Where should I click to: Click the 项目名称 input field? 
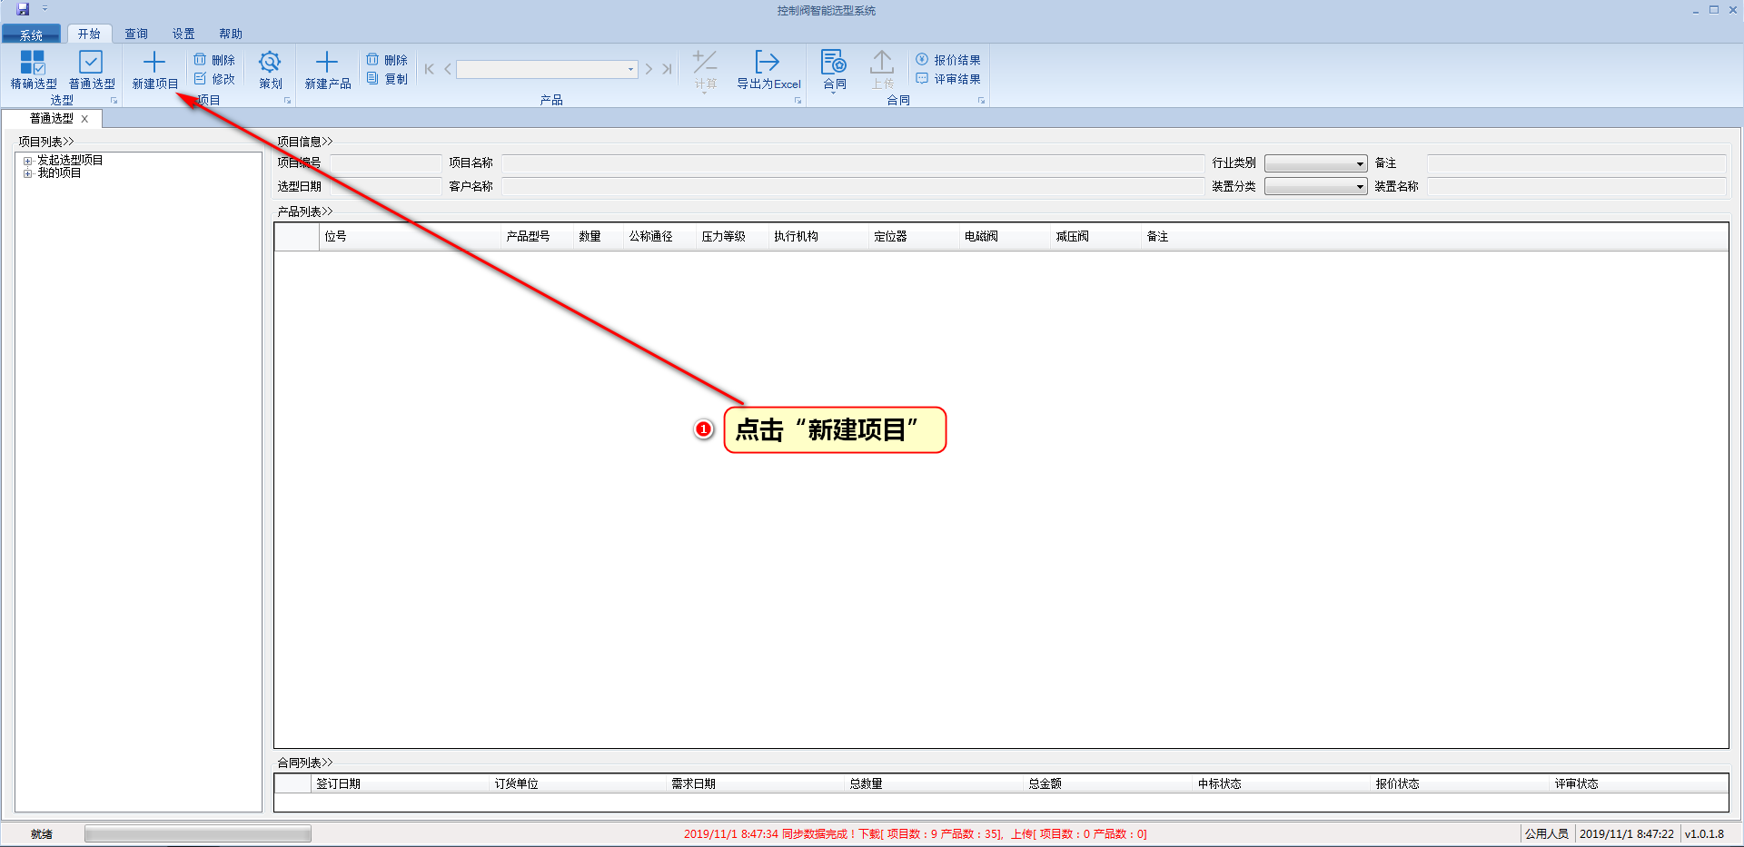(852, 164)
